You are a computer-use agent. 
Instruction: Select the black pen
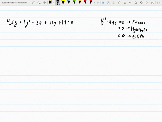click(x=57, y=2)
